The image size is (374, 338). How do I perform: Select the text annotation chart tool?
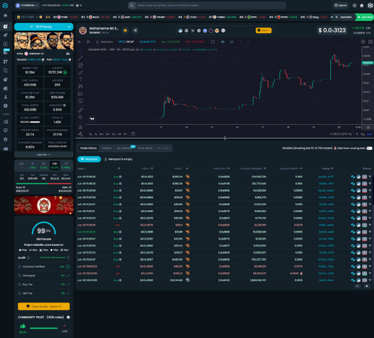tap(80, 79)
